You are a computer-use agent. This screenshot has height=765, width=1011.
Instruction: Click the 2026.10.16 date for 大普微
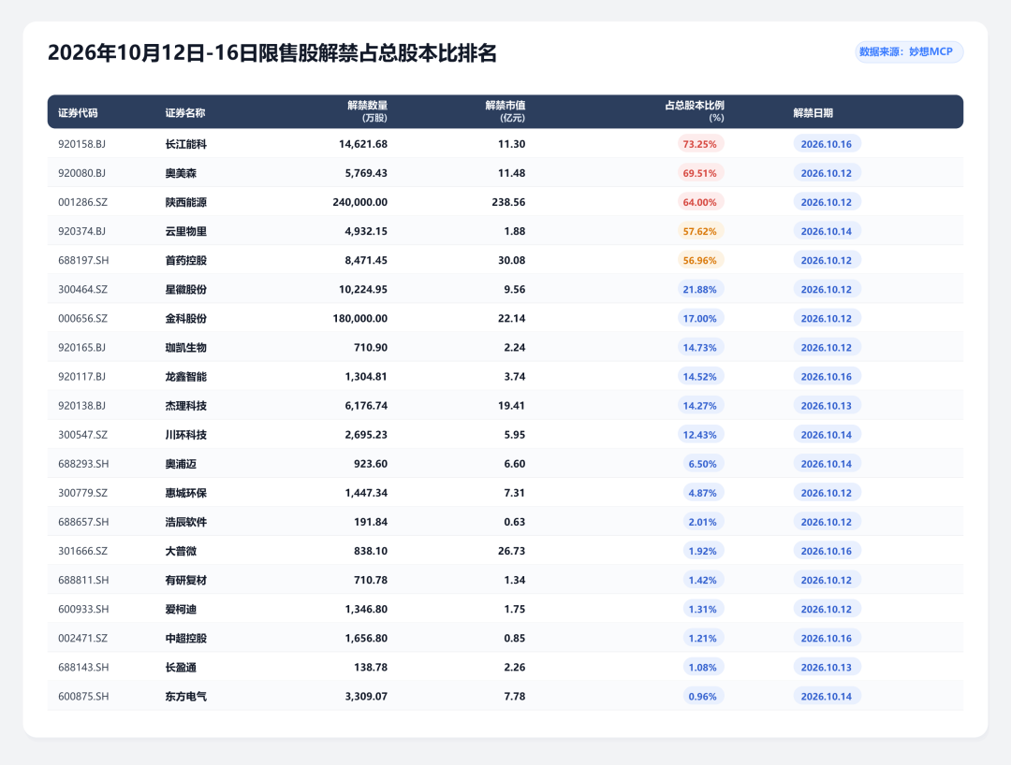[x=827, y=551]
